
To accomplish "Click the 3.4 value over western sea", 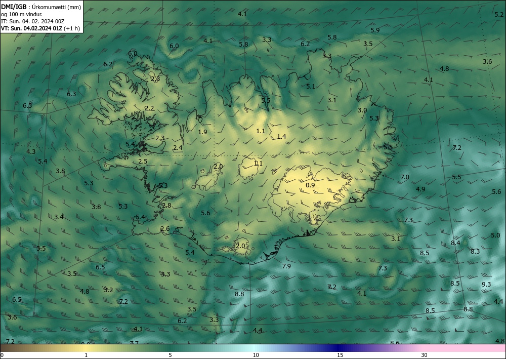I will click(59, 217).
